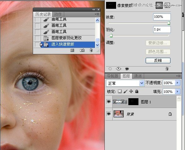Click the pixel mask thumbnail in Masks panel

(x=111, y=5)
